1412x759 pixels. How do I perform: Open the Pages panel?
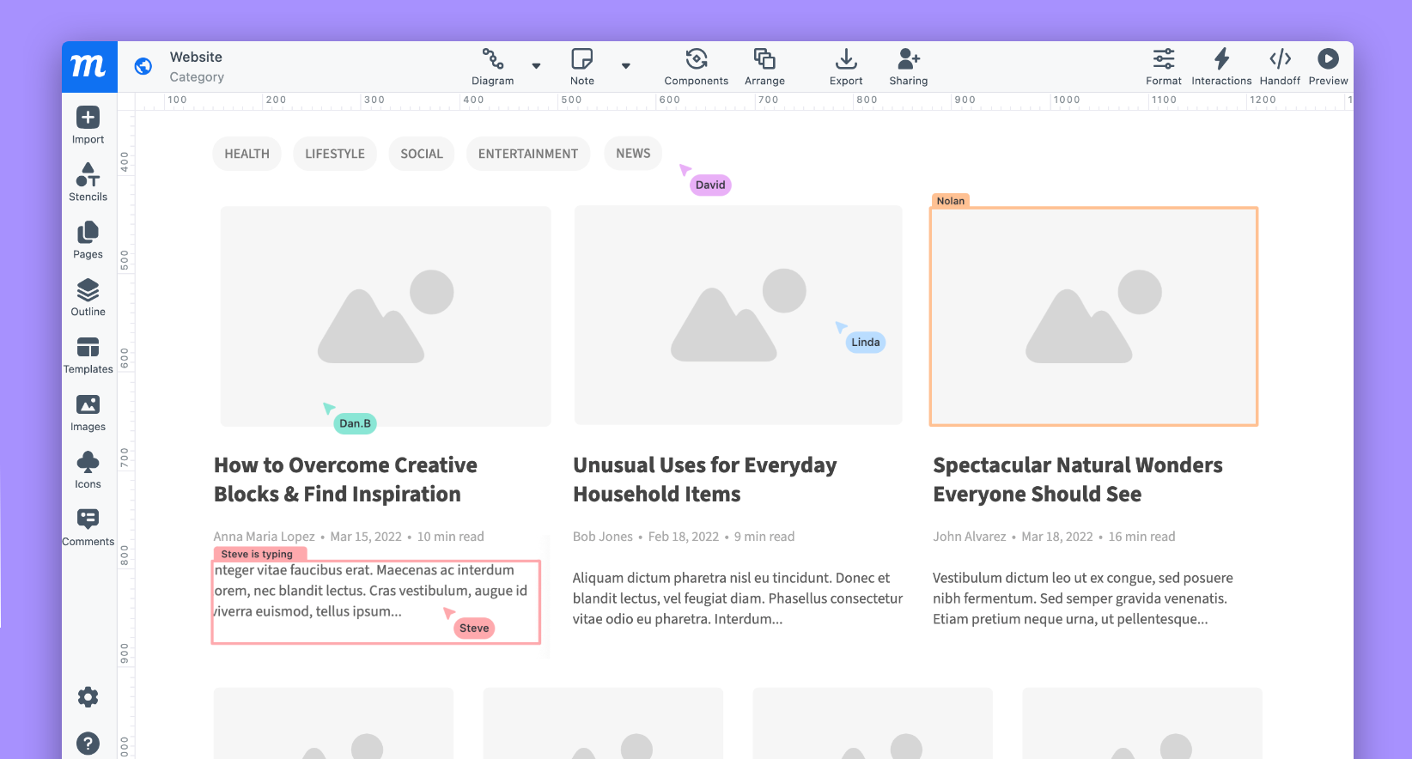tap(88, 240)
